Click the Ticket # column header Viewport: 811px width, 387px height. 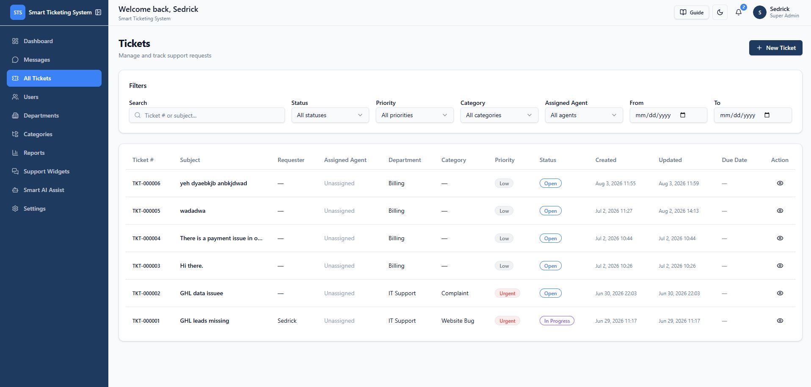(143, 160)
